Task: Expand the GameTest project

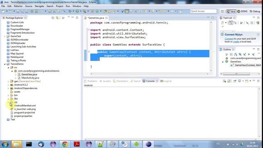Action: pos(5,36)
